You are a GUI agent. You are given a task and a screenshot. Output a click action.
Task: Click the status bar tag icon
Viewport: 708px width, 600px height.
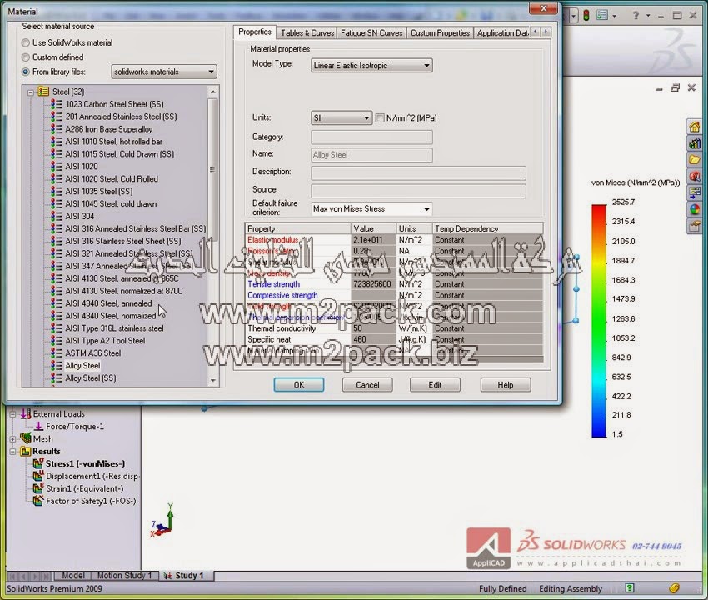pyautogui.click(x=674, y=587)
